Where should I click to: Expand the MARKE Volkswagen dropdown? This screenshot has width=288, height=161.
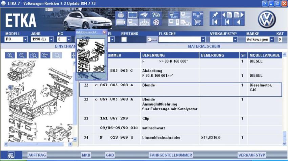tap(272, 39)
